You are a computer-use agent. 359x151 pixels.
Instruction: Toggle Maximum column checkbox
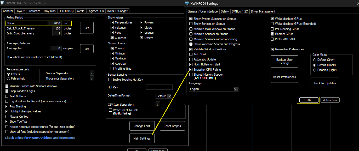coord(112,58)
